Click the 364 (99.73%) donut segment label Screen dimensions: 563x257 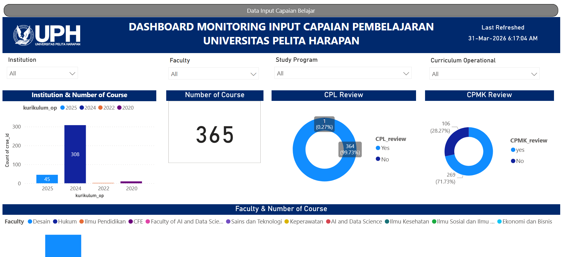tap(350, 149)
